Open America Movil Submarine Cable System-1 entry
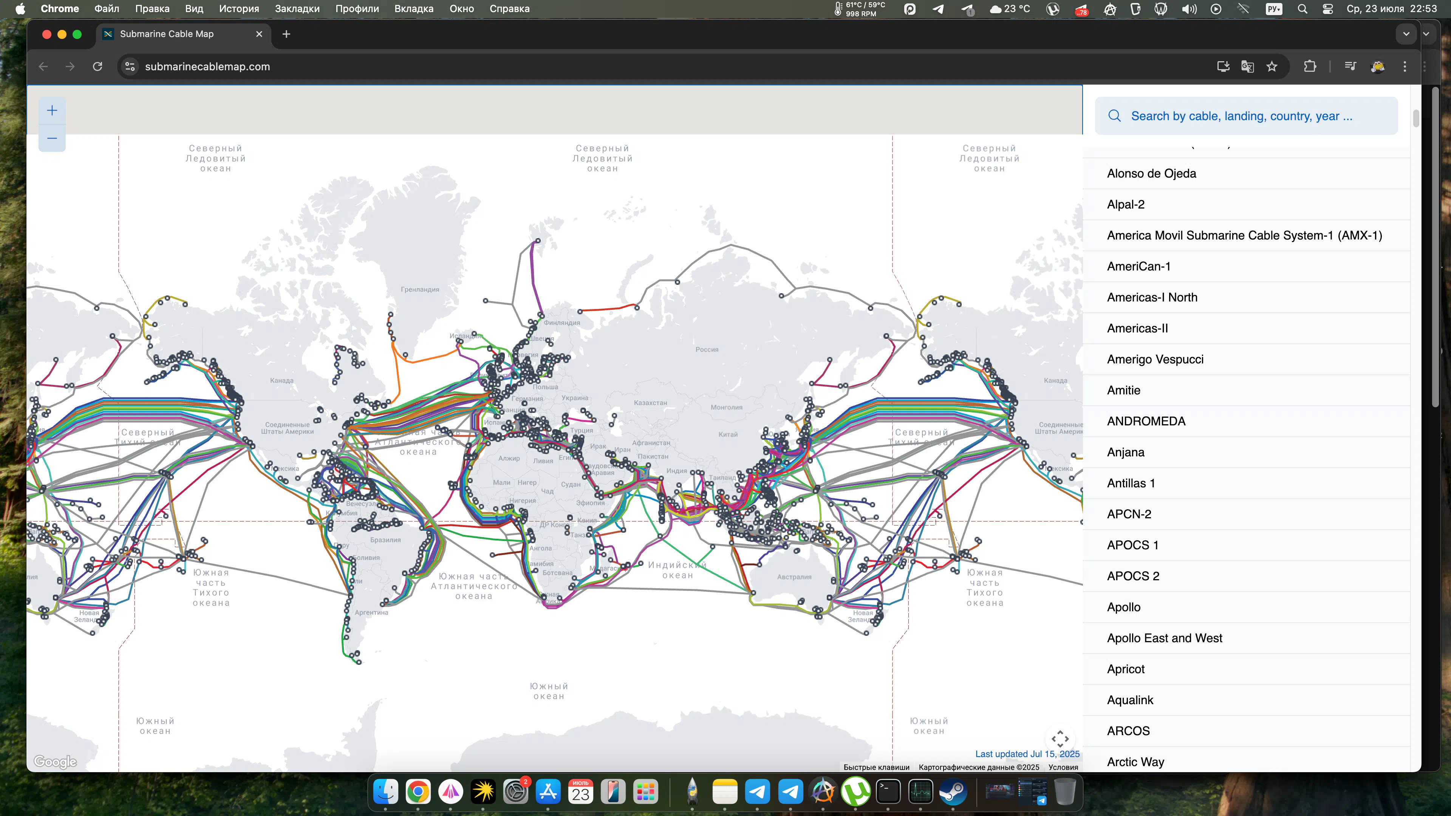This screenshot has width=1451, height=816. pyautogui.click(x=1246, y=235)
